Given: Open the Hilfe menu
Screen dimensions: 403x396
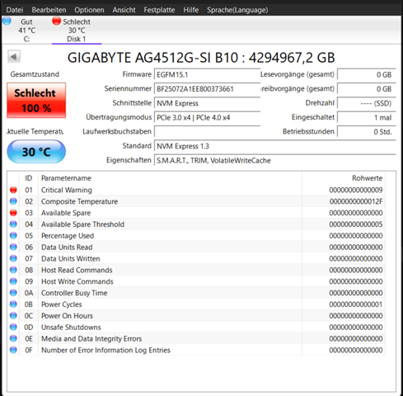Looking at the screenshot, I should (x=191, y=10).
